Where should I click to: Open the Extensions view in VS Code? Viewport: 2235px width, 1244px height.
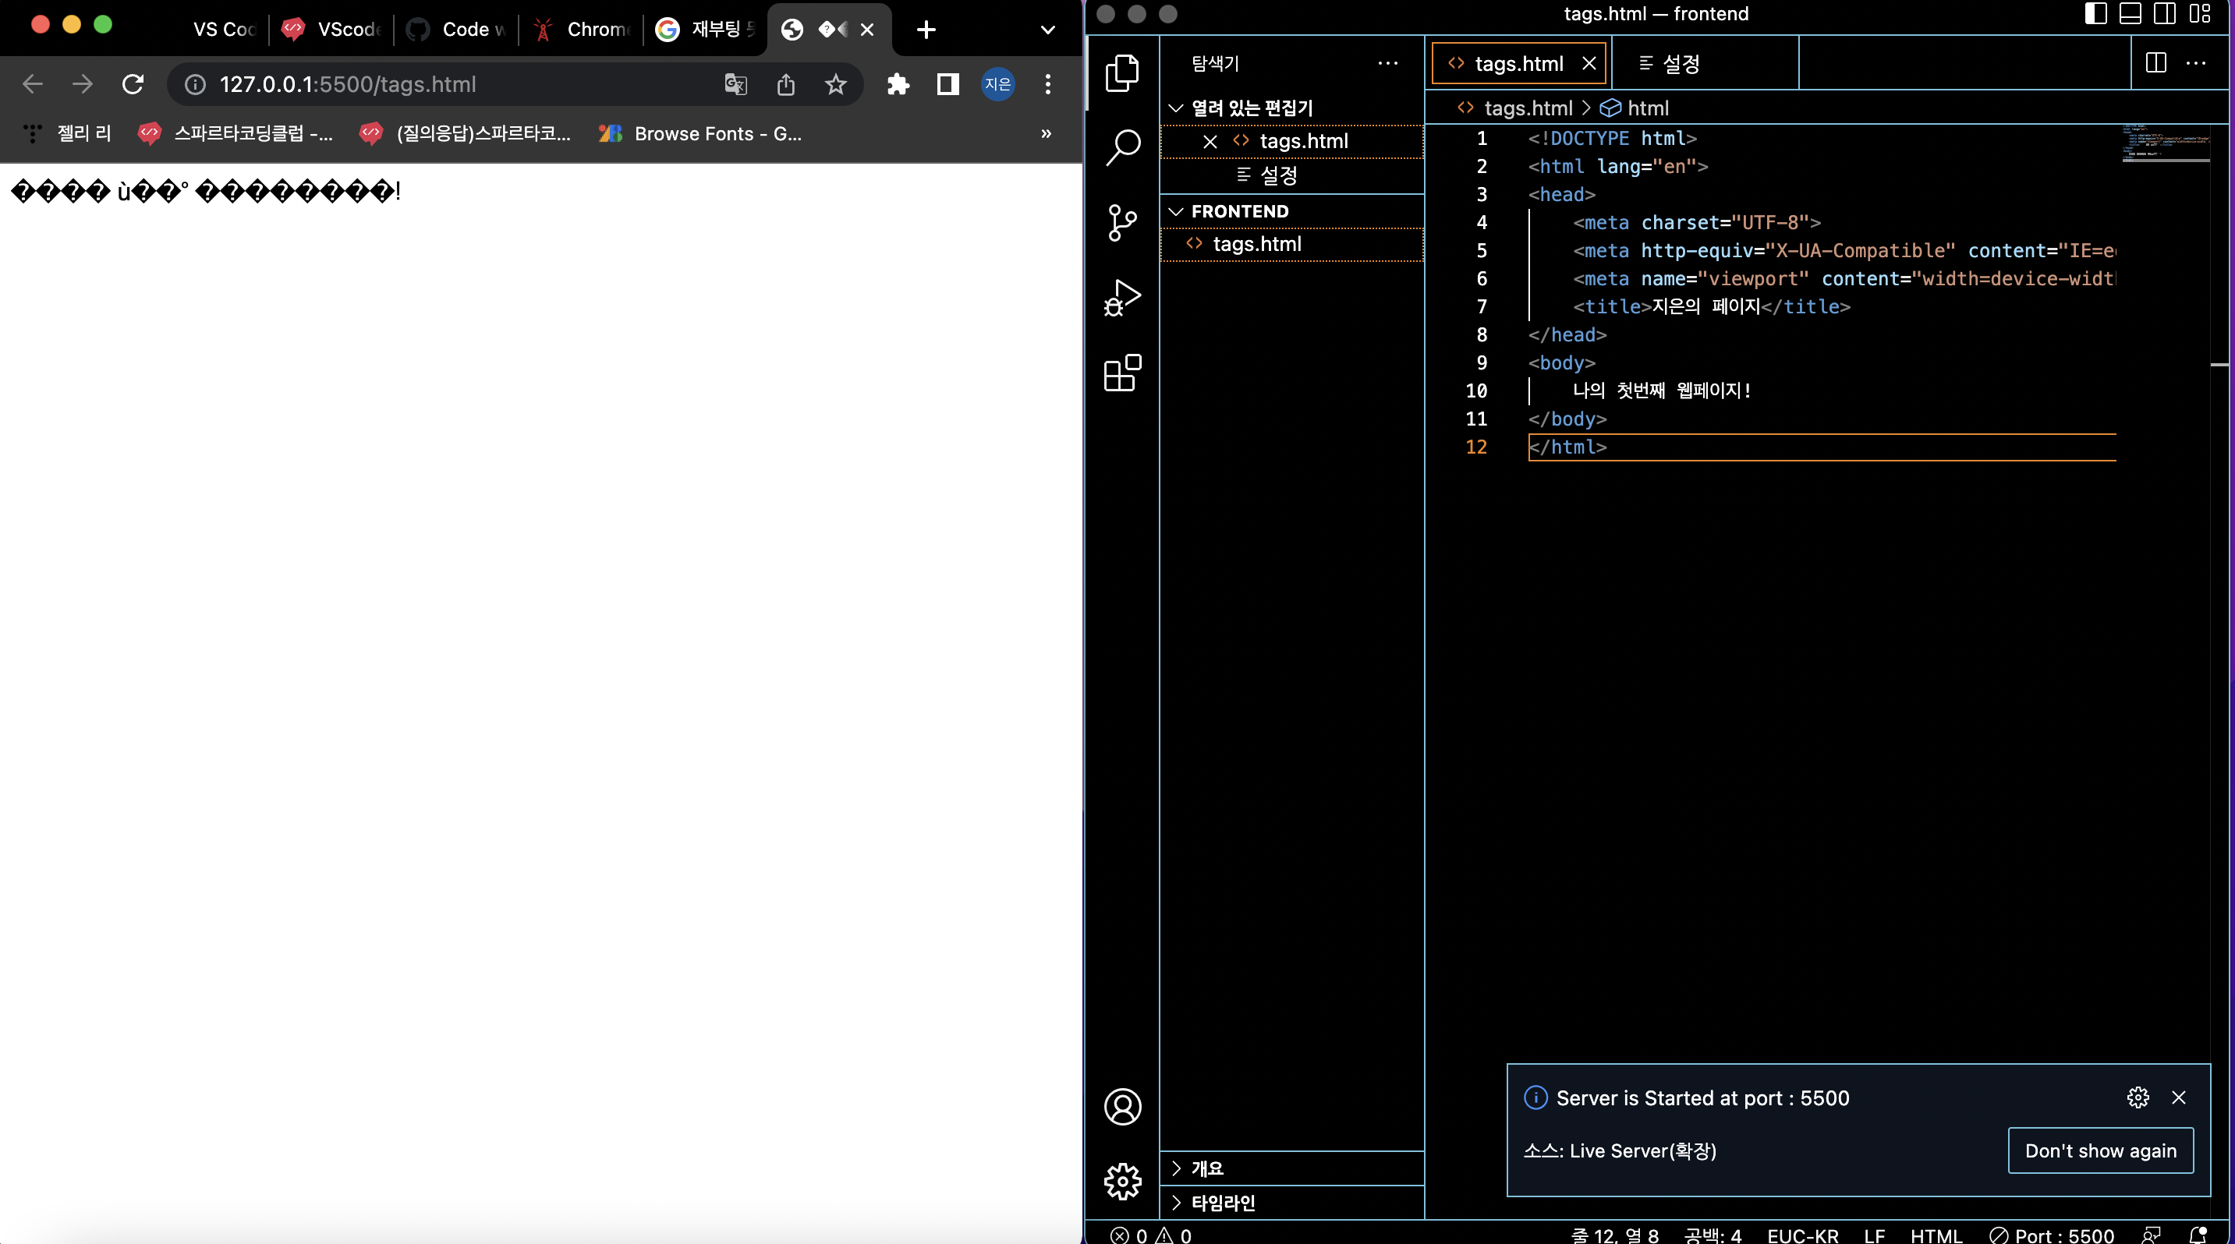point(1122,373)
